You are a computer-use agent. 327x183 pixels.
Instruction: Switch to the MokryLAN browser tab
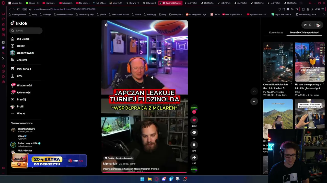(x=116, y=3)
